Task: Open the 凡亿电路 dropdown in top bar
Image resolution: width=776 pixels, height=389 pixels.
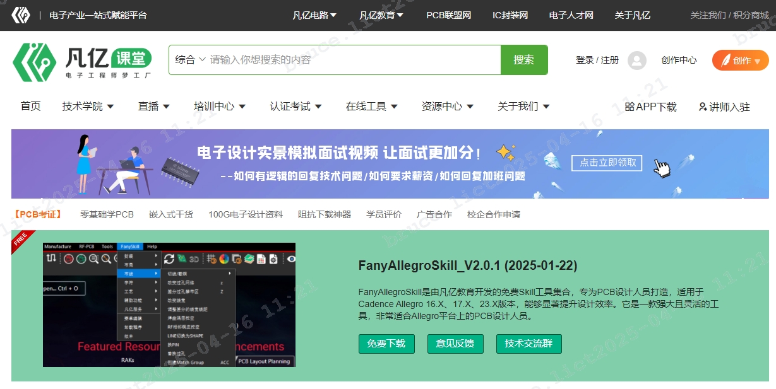Action: [x=314, y=15]
